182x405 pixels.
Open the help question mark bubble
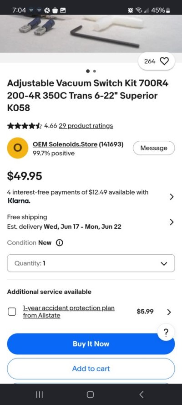tap(166, 333)
